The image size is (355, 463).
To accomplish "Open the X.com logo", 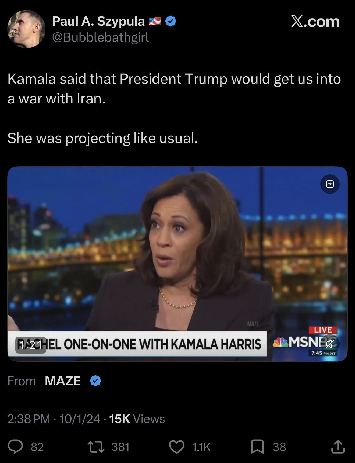I will tap(315, 21).
